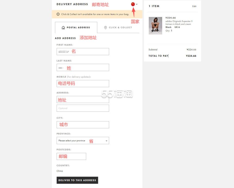Switch to the Click & Collect tab

(x=118, y=28)
